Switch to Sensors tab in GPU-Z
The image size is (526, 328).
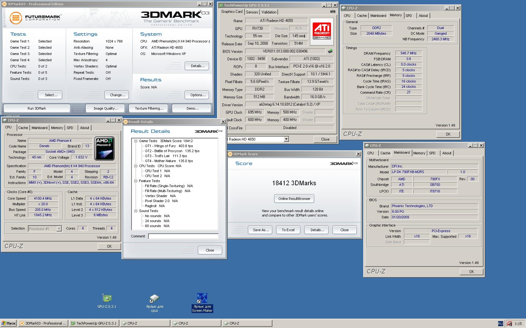252,12
